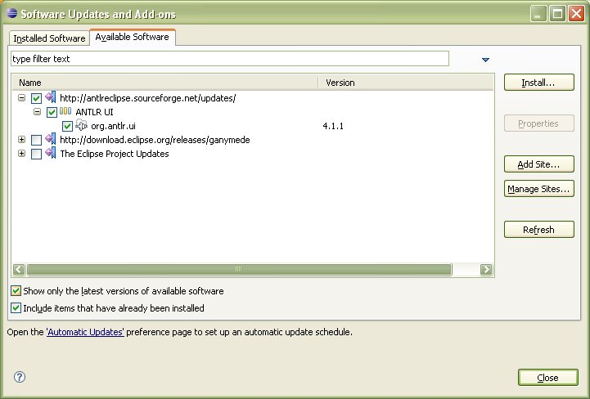Screen dimensions: 590x399
Task: Expand The Eclipse Project Updates node
Action: [x=21, y=154]
